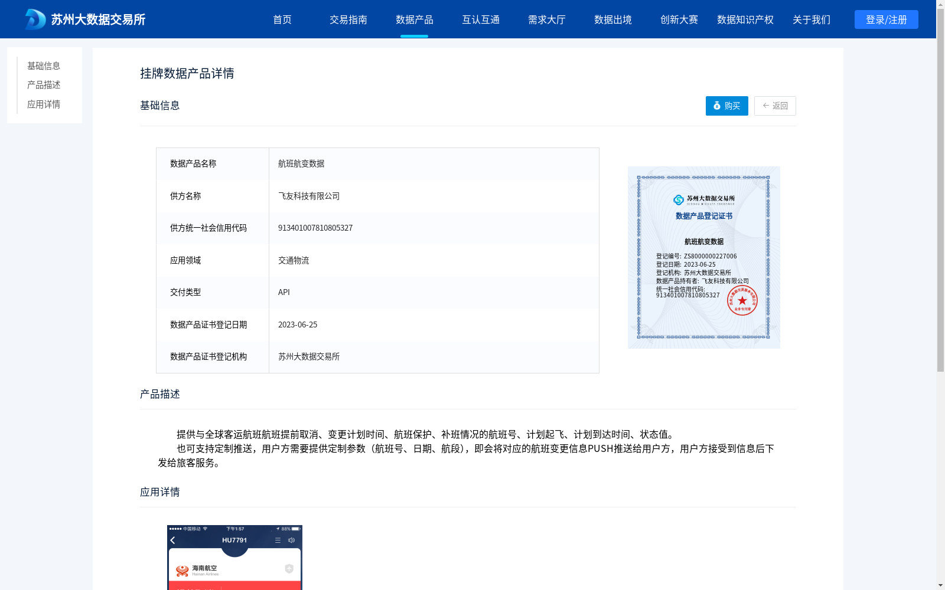The width and height of the screenshot is (945, 590).
Task: Click the 数据产品名称 label cell
Action: pos(213,164)
